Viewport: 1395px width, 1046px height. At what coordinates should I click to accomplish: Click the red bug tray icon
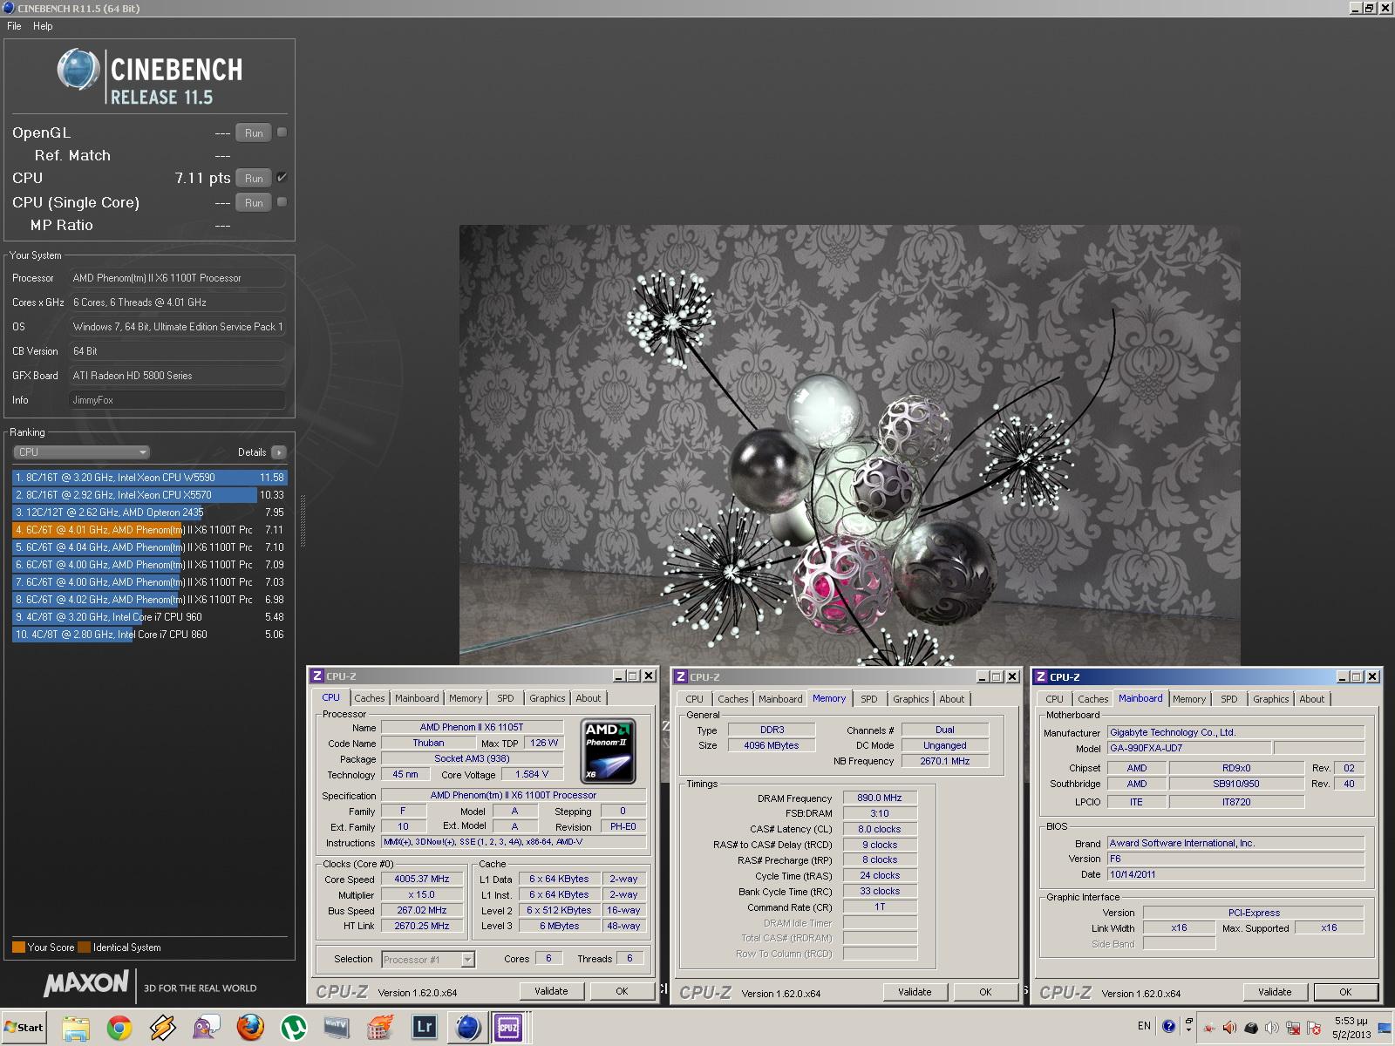(1208, 1028)
